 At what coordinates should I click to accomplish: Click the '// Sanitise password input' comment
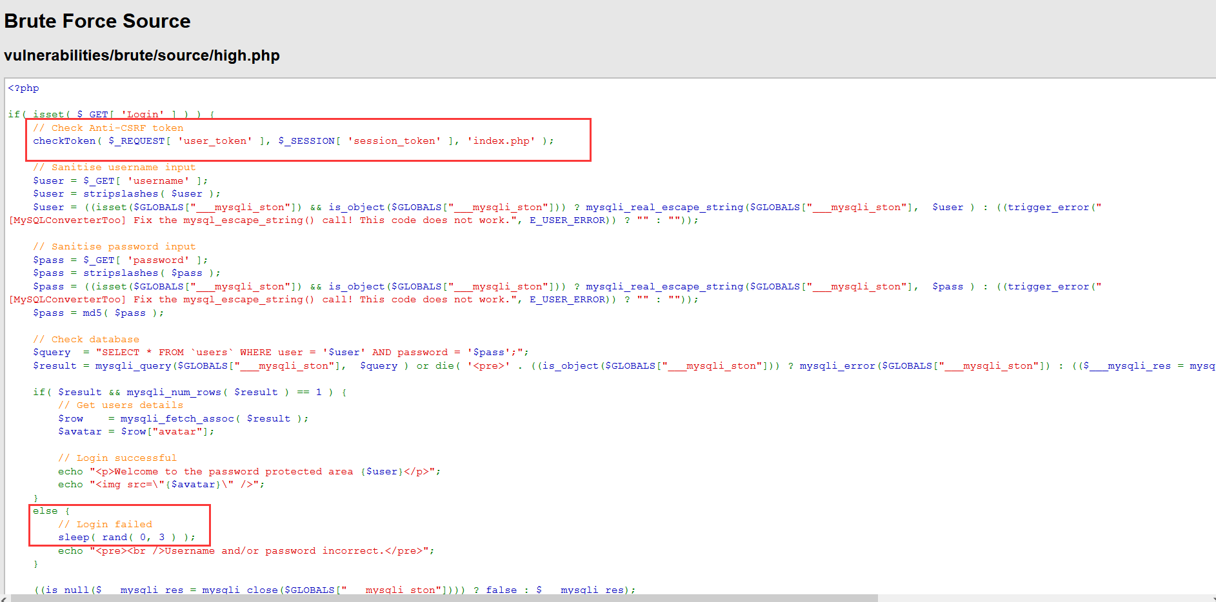(114, 247)
